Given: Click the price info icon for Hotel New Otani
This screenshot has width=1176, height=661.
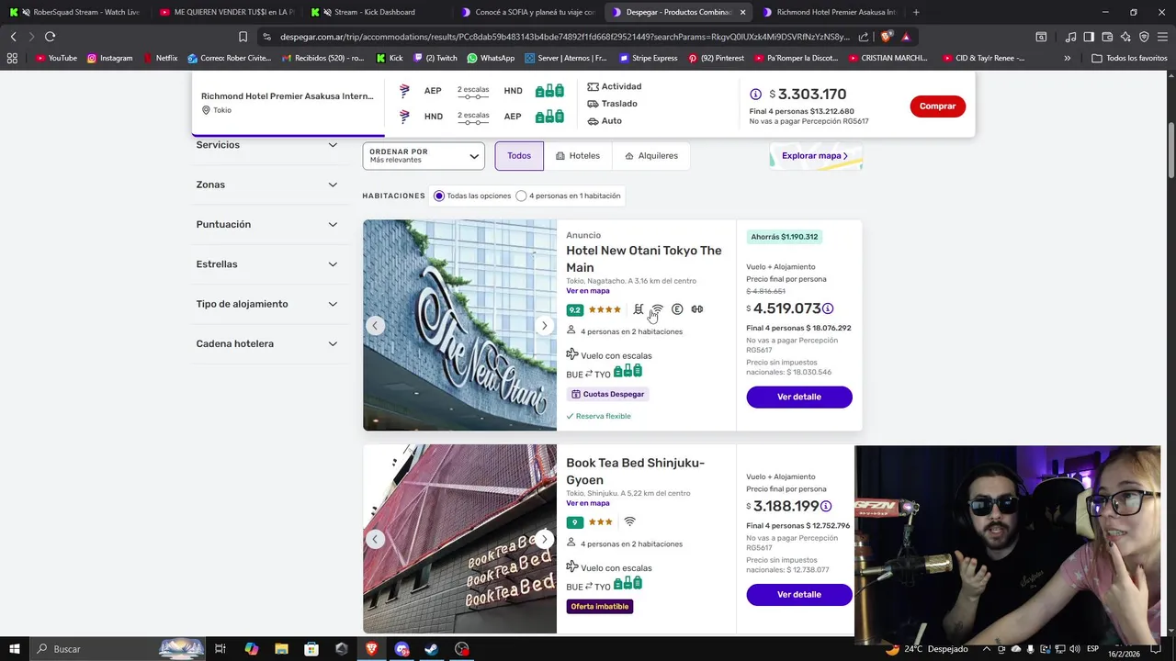Looking at the screenshot, I should pos(828,309).
